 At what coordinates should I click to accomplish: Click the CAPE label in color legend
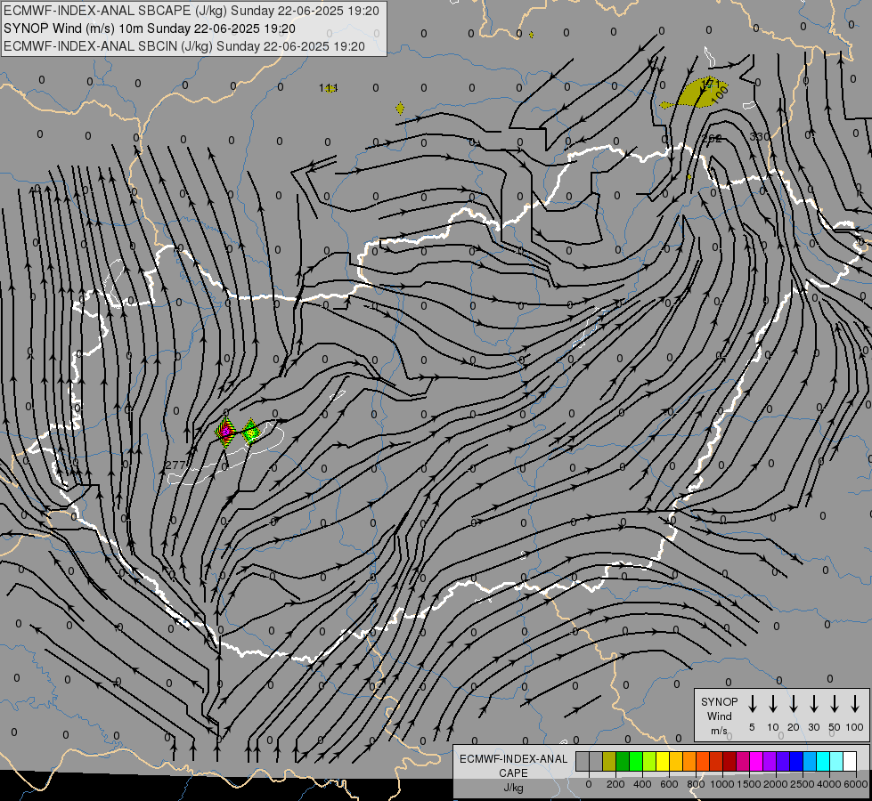pos(513,773)
